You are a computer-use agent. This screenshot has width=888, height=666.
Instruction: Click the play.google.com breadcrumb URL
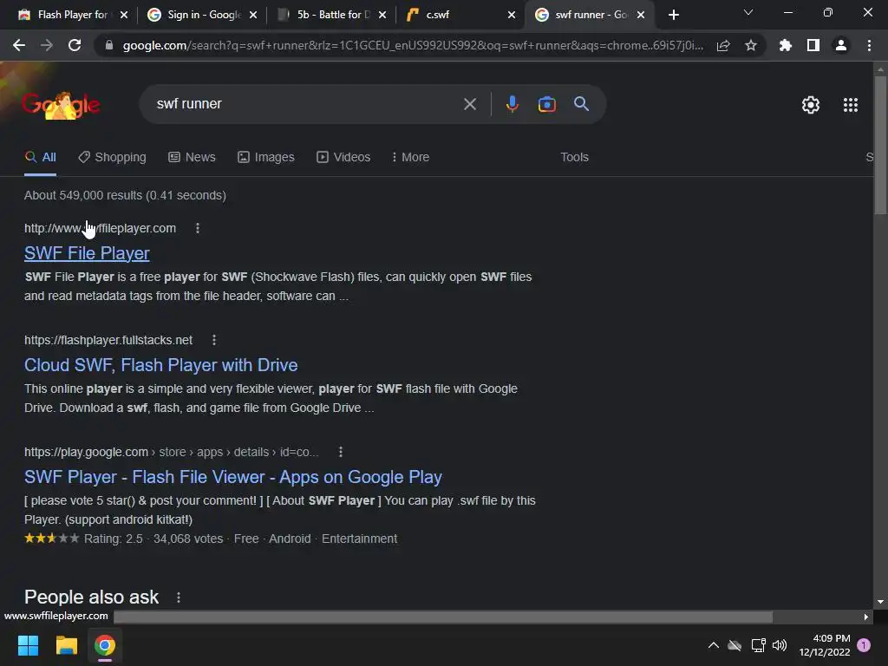172,452
